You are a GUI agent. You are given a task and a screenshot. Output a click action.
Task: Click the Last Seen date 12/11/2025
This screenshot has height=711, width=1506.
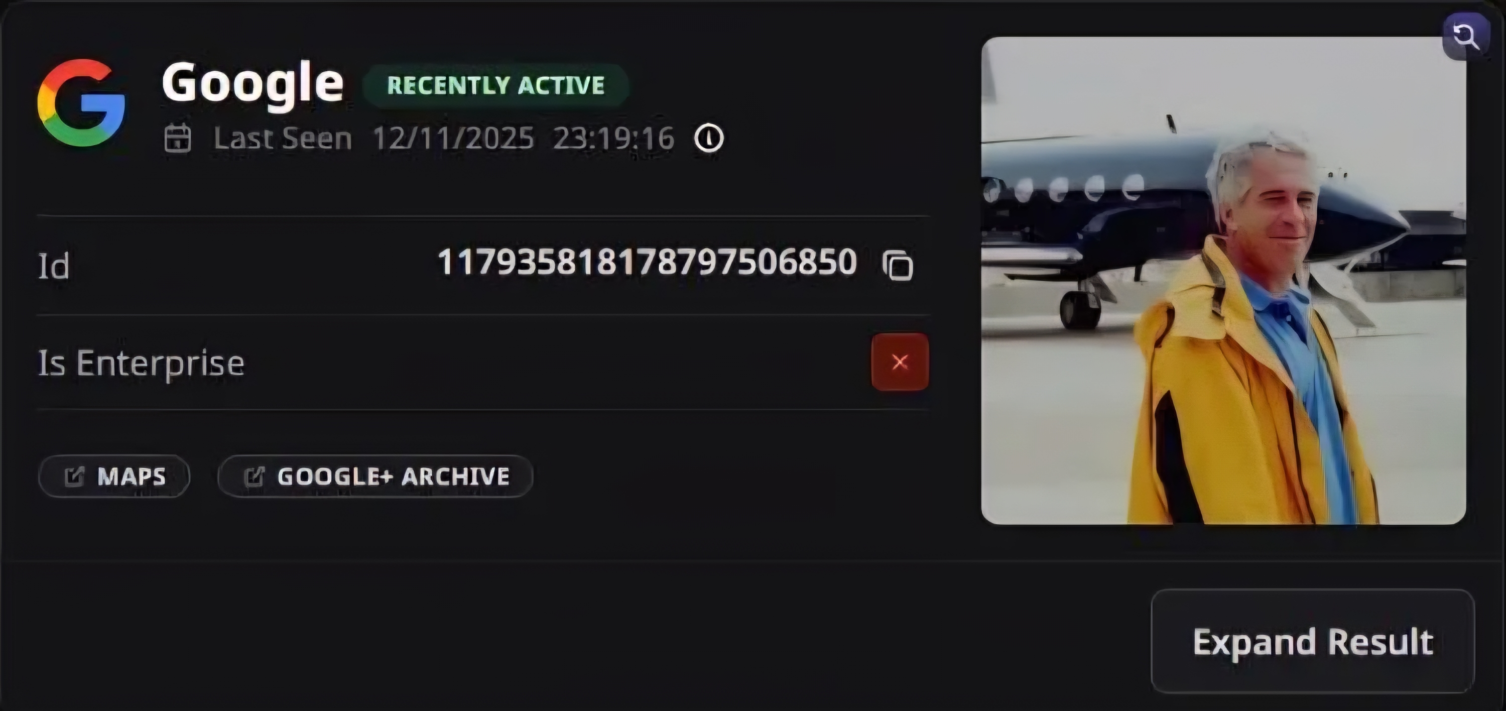point(454,139)
